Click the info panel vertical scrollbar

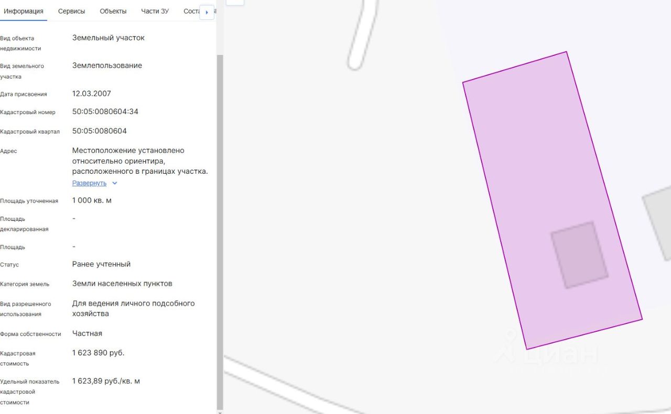[x=220, y=209]
